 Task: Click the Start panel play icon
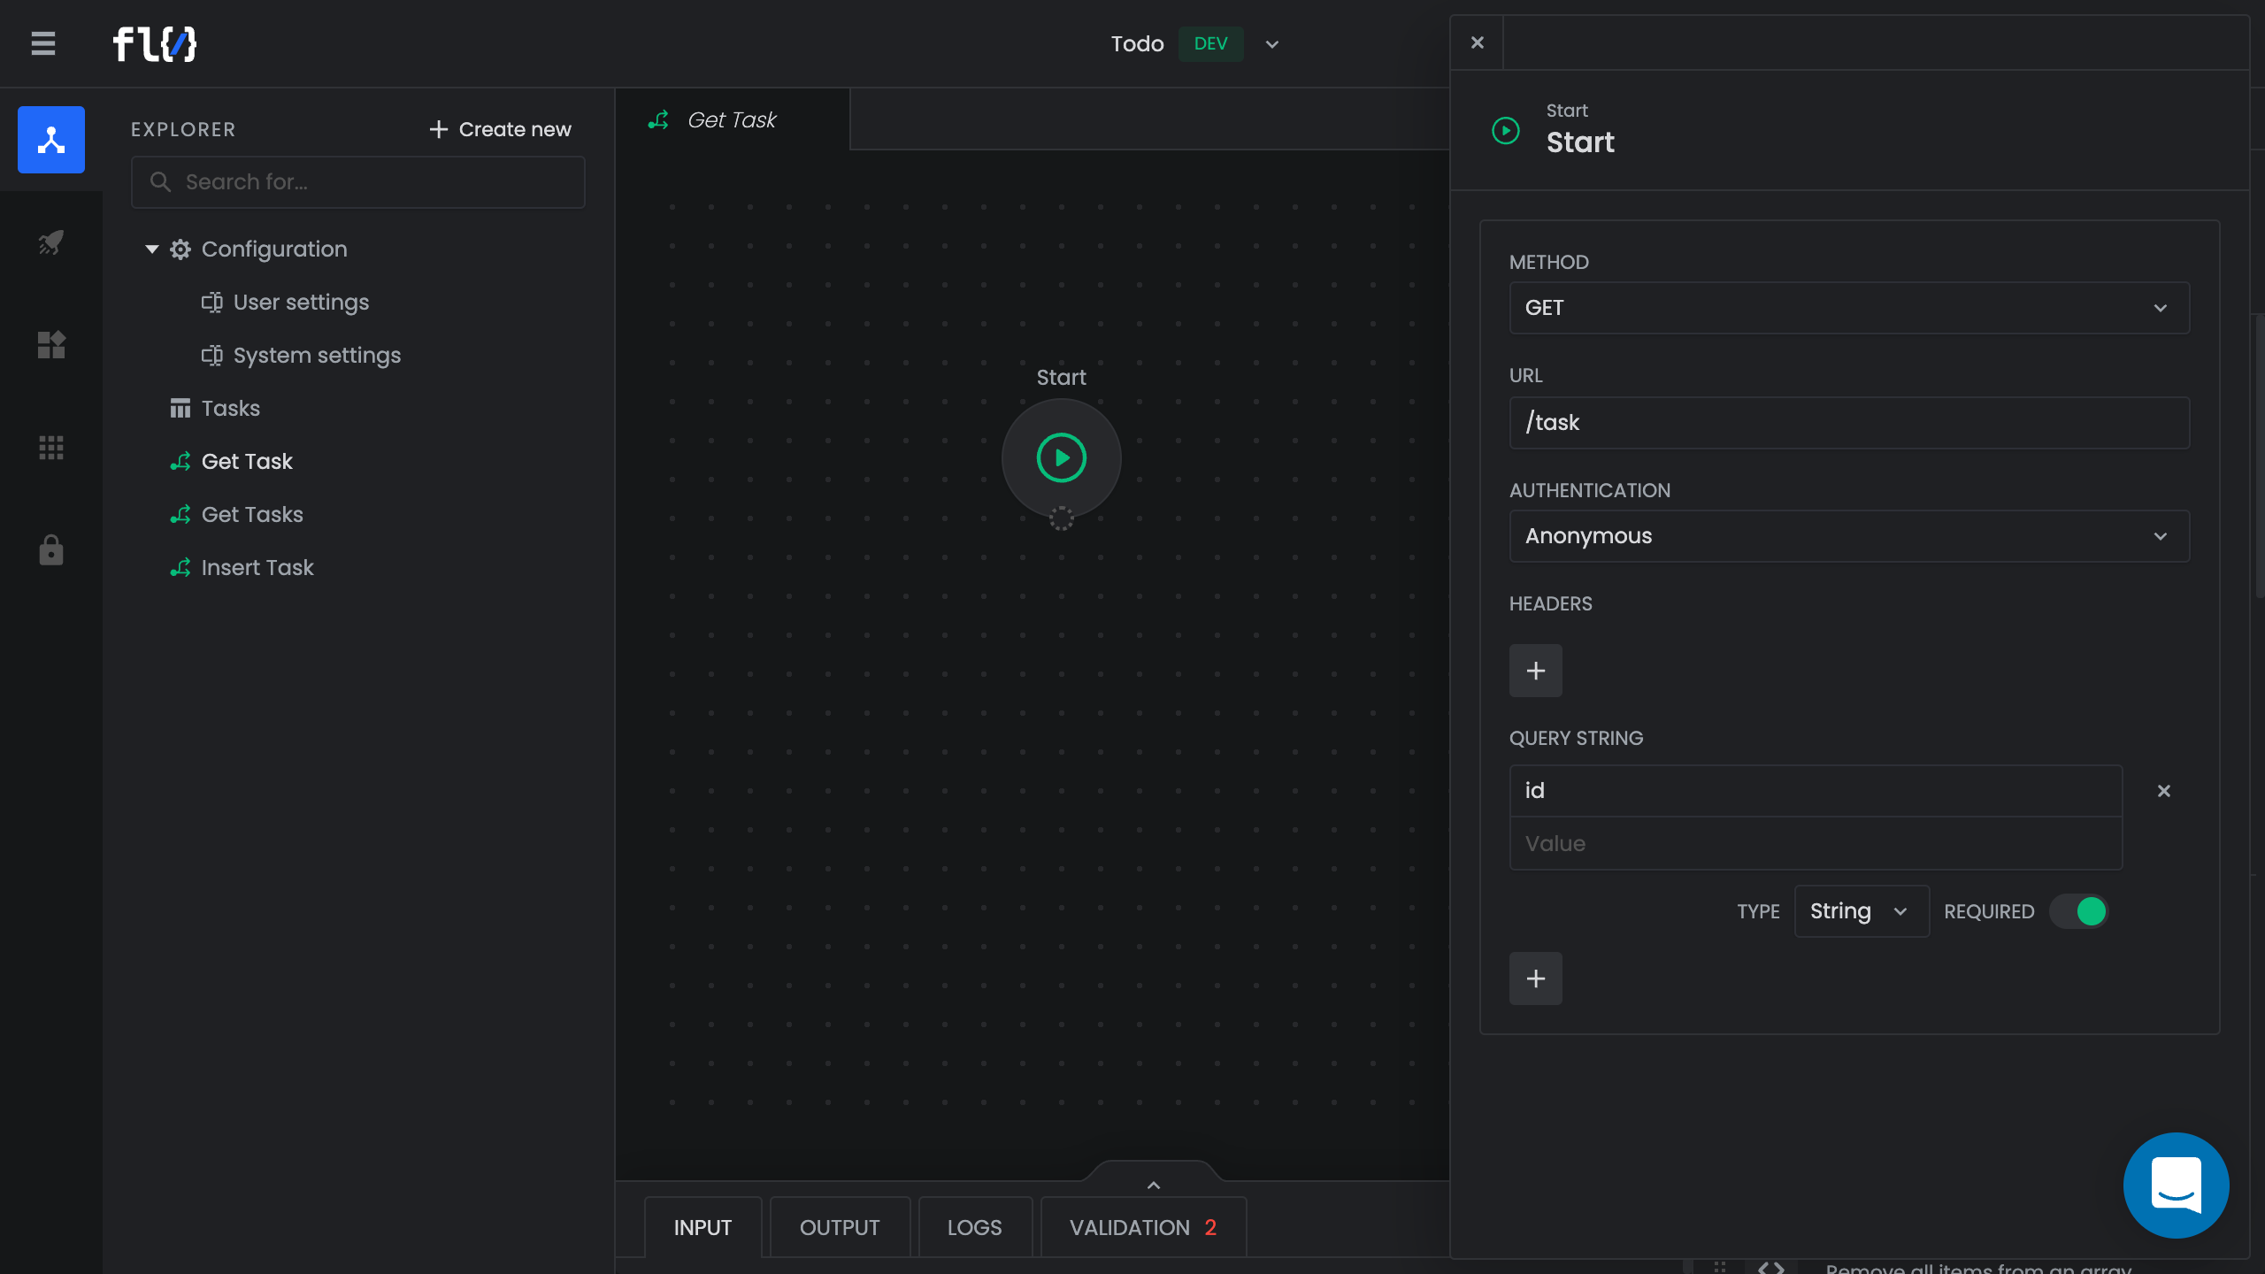click(x=1505, y=131)
